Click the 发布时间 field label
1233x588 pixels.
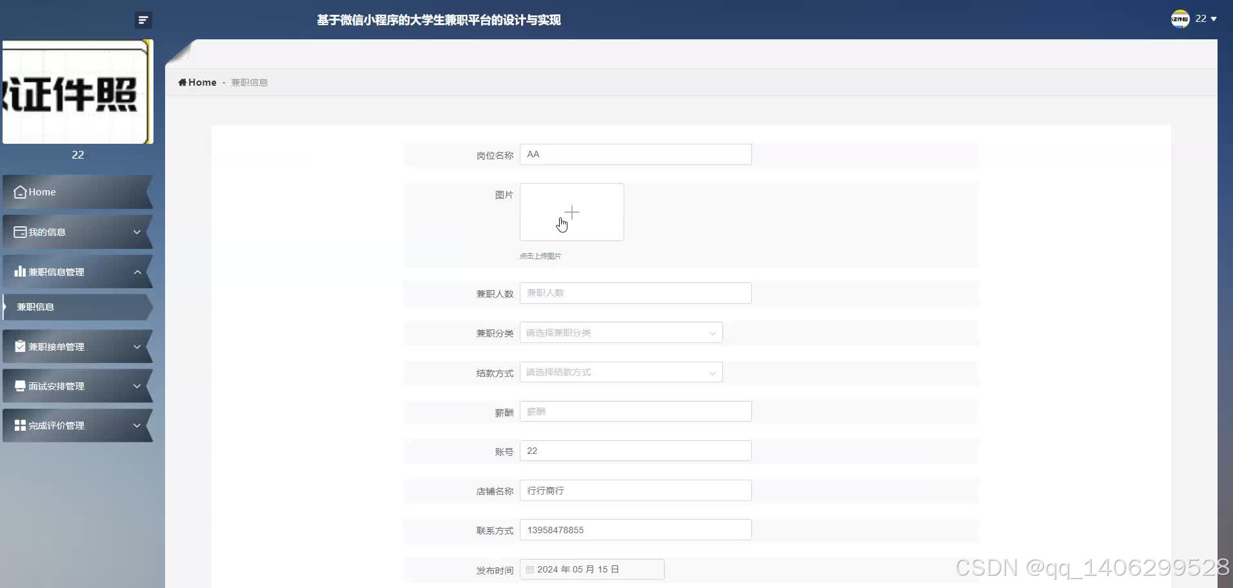pyautogui.click(x=495, y=571)
